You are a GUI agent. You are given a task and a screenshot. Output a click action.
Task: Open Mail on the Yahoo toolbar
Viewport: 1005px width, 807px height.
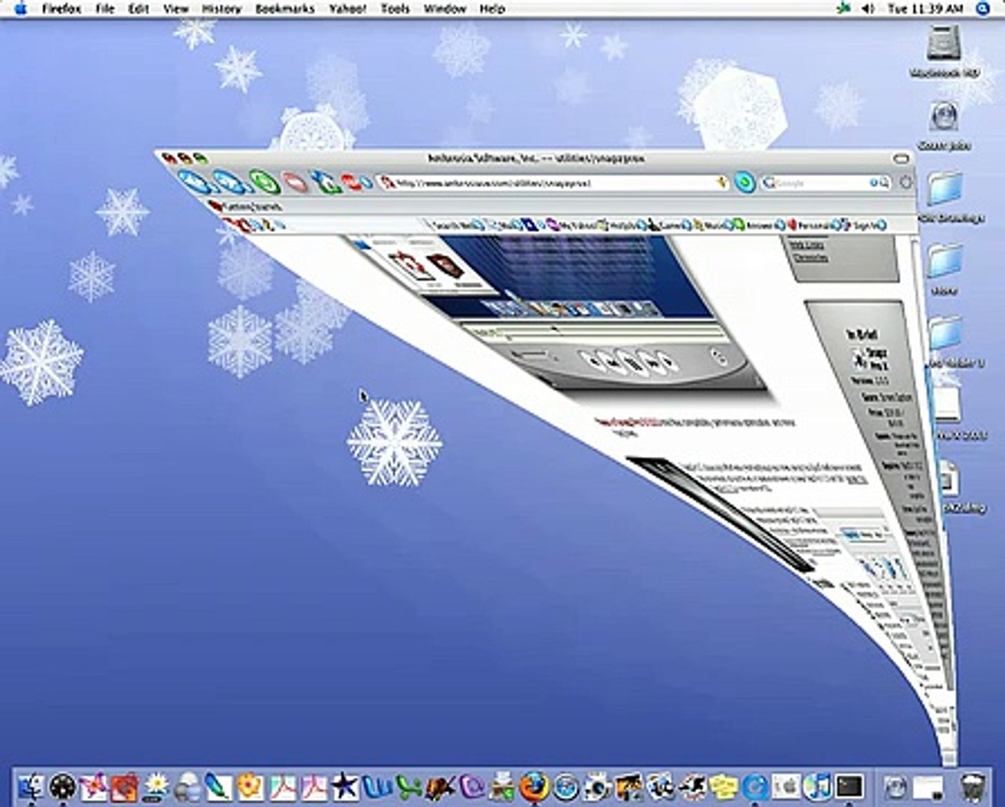pyautogui.click(x=502, y=224)
